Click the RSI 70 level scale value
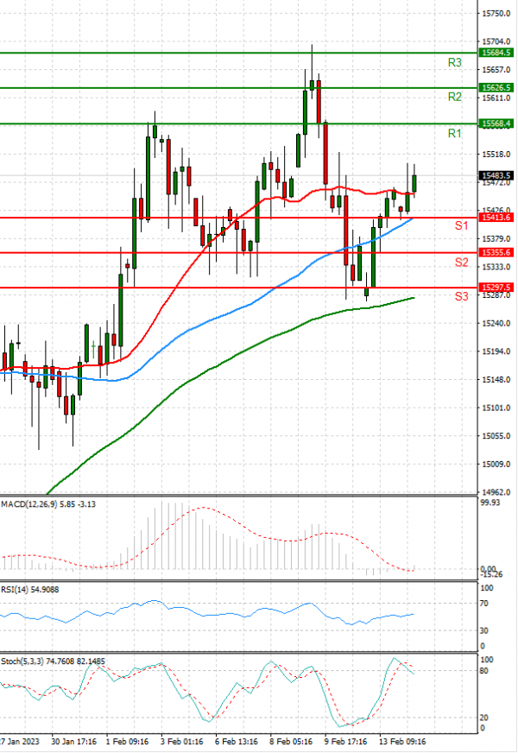Image resolution: width=518 pixels, height=753 pixels. [x=484, y=603]
